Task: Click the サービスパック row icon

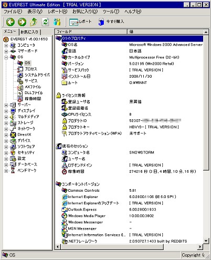Action: (65, 70)
